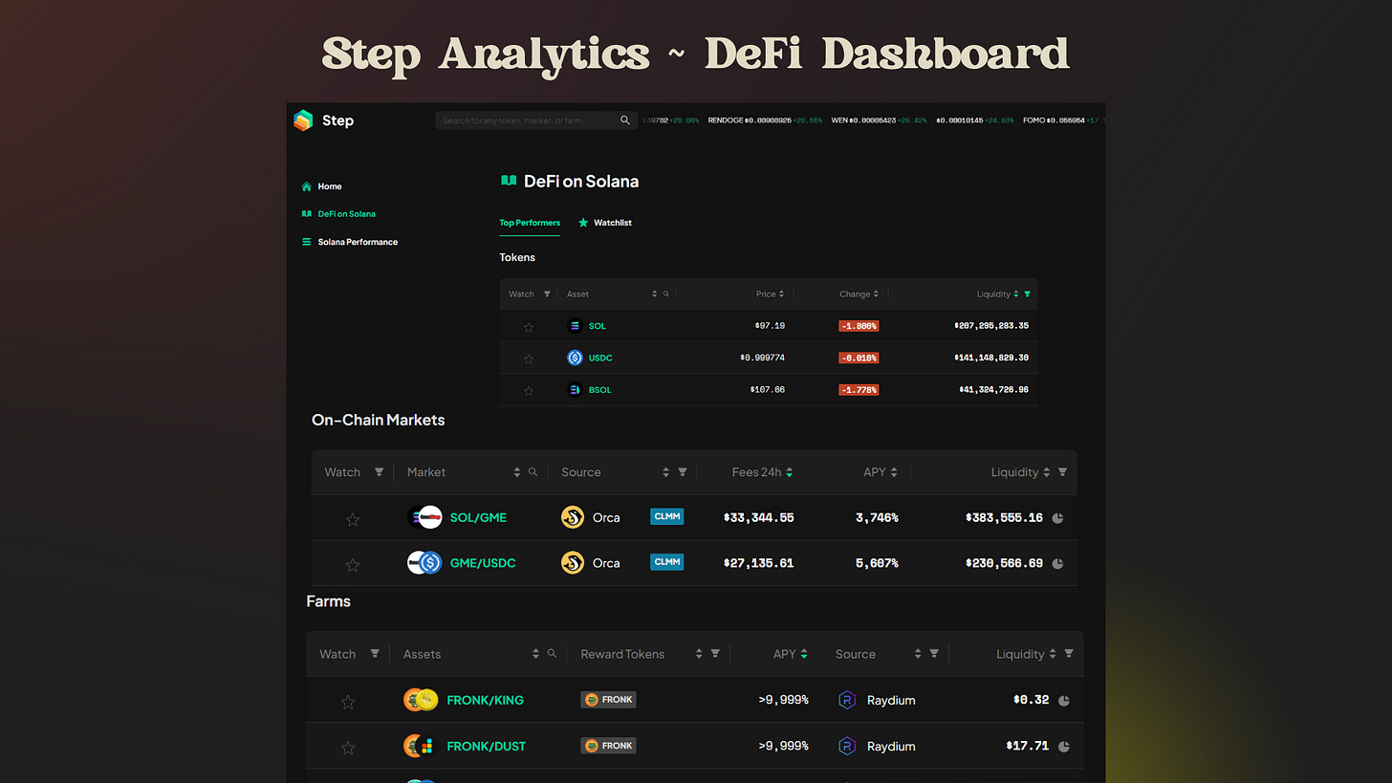The width and height of the screenshot is (1392, 783).
Task: Click the FRONK/KING pair icon
Action: [x=421, y=700]
